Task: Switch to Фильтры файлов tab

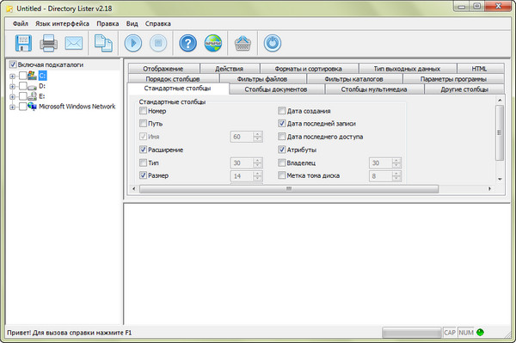Action: point(262,79)
